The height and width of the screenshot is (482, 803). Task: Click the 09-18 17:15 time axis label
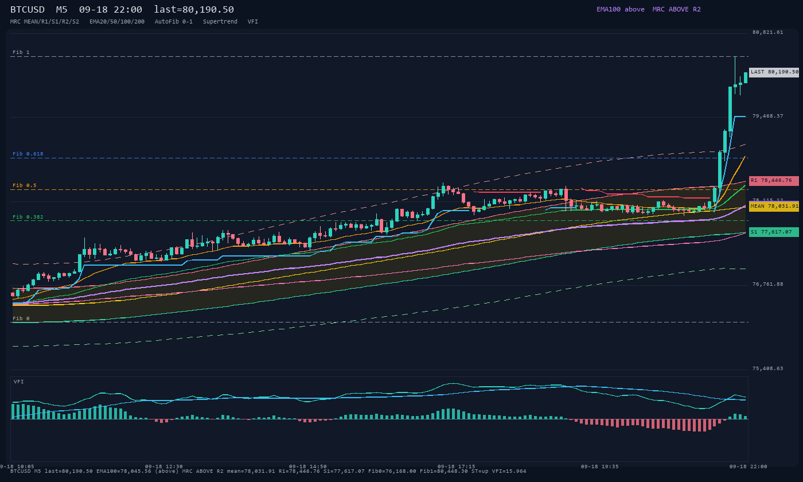tap(456, 467)
